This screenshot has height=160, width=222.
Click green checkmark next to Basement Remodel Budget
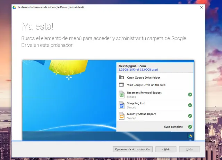pos(190,95)
